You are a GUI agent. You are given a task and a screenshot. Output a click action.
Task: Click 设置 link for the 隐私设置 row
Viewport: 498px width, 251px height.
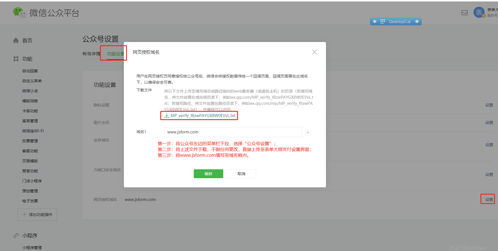489,105
